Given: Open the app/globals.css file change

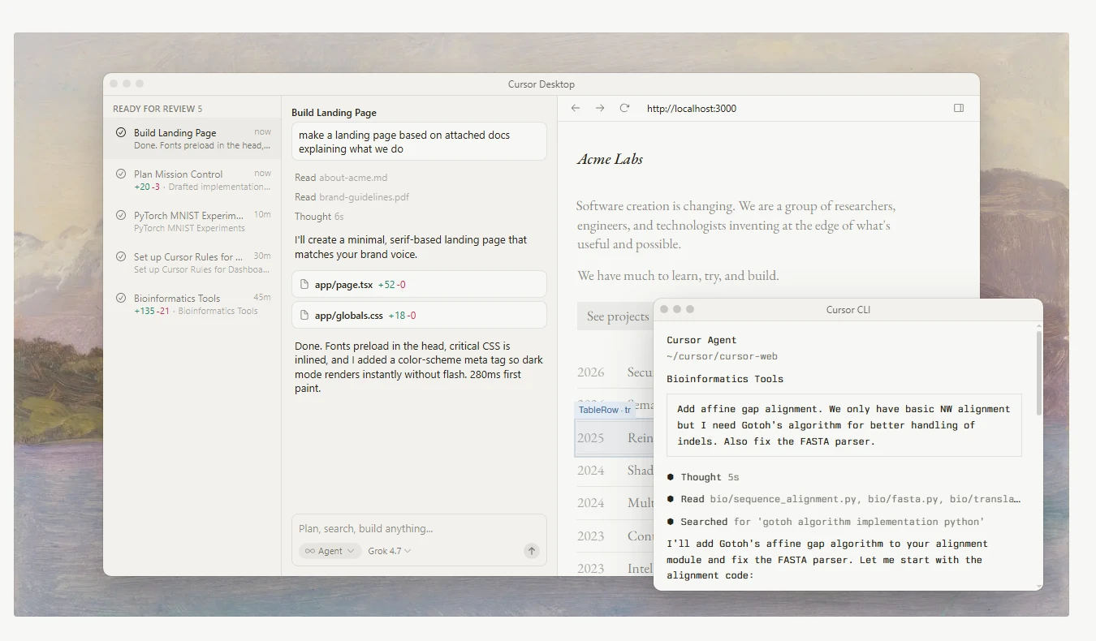Looking at the screenshot, I should [x=419, y=316].
